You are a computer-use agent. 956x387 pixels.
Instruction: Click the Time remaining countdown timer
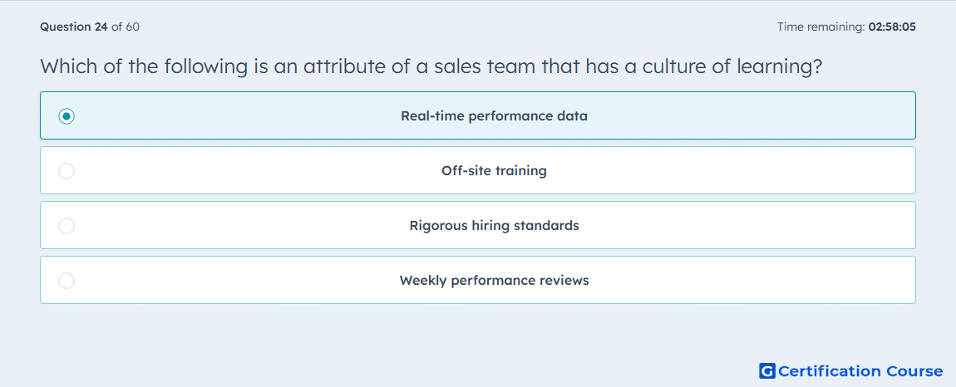[x=846, y=27]
